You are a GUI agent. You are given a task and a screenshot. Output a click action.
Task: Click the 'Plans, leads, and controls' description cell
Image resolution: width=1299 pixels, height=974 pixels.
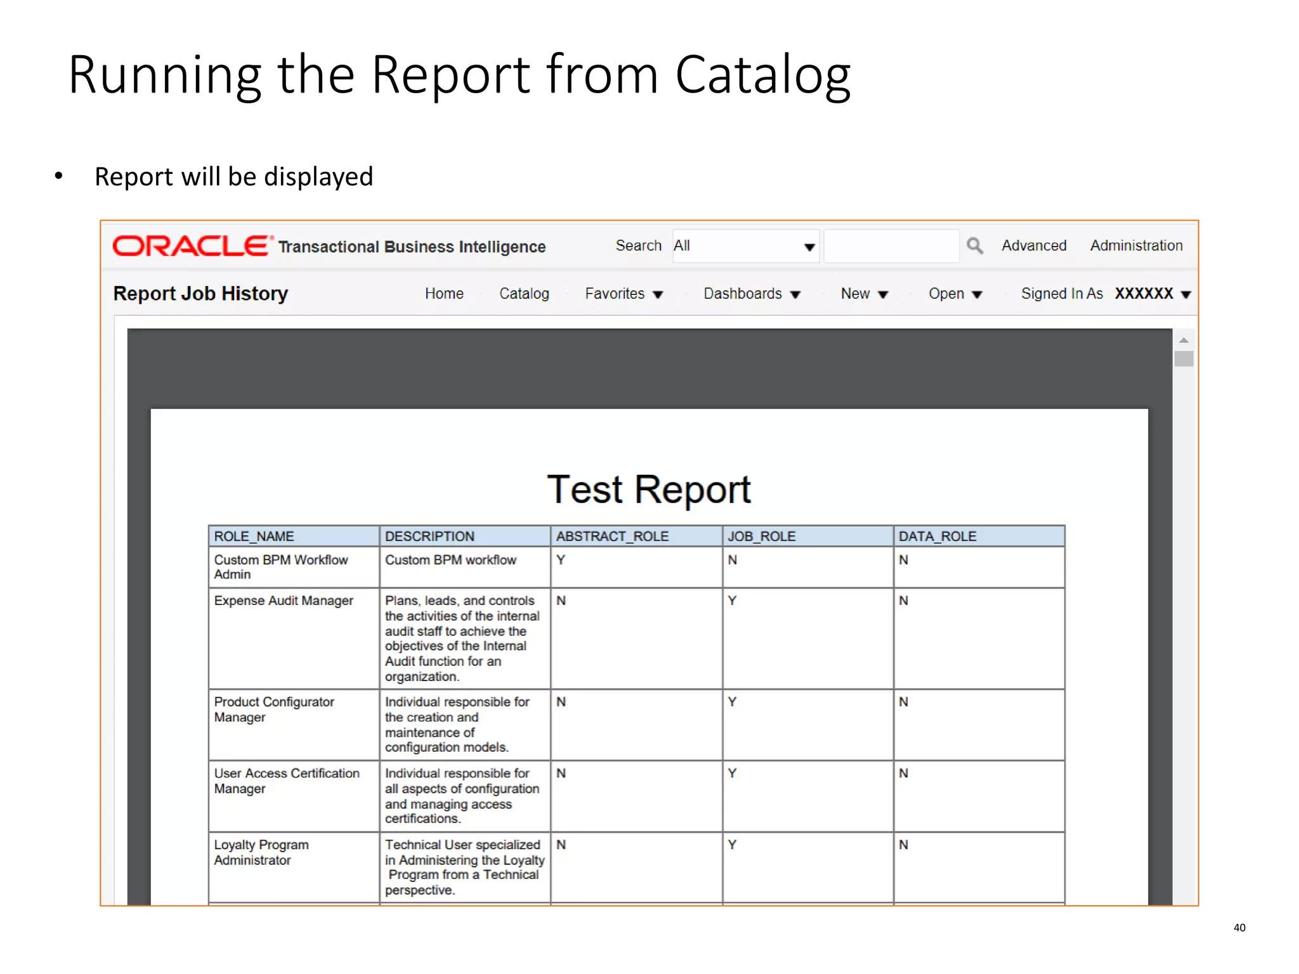(465, 639)
